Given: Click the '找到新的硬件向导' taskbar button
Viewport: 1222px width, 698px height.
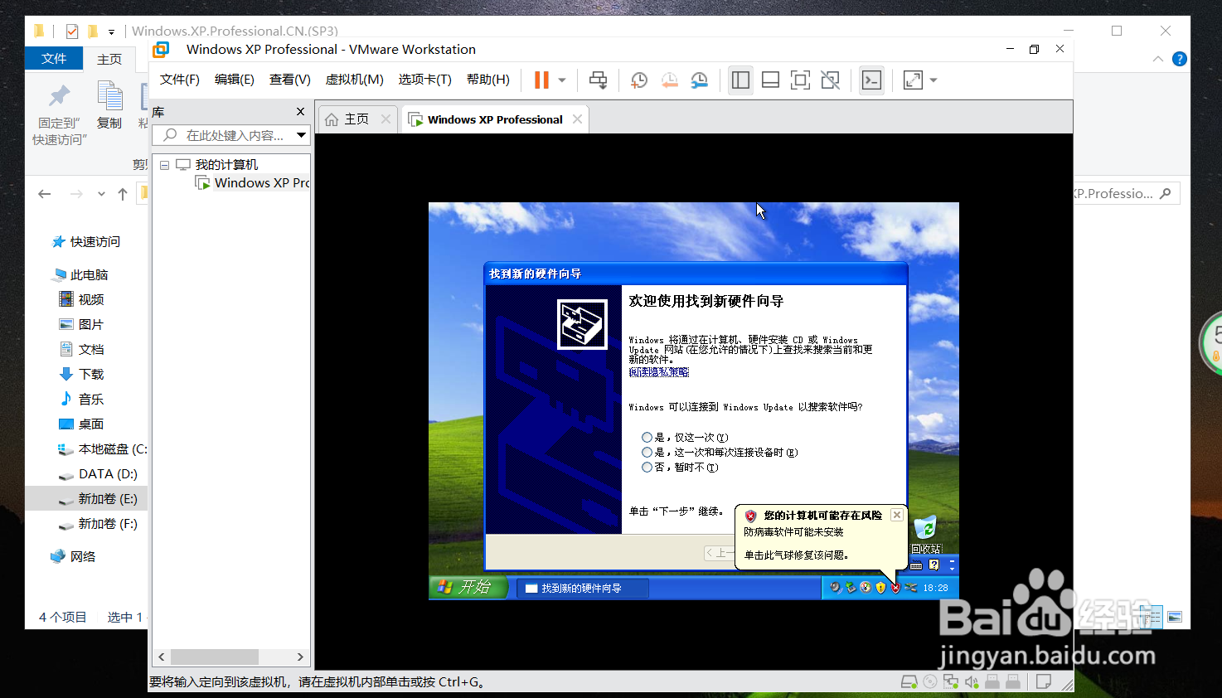Looking at the screenshot, I should pos(583,588).
